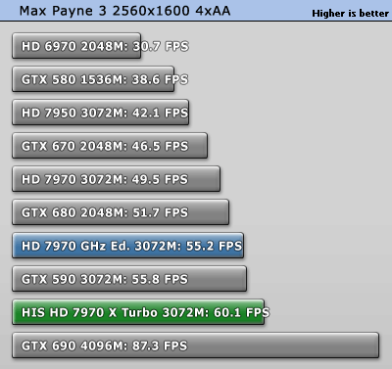
Task: Select the green HIS HD 7970 X Turbo bar
Action: [x=138, y=312]
